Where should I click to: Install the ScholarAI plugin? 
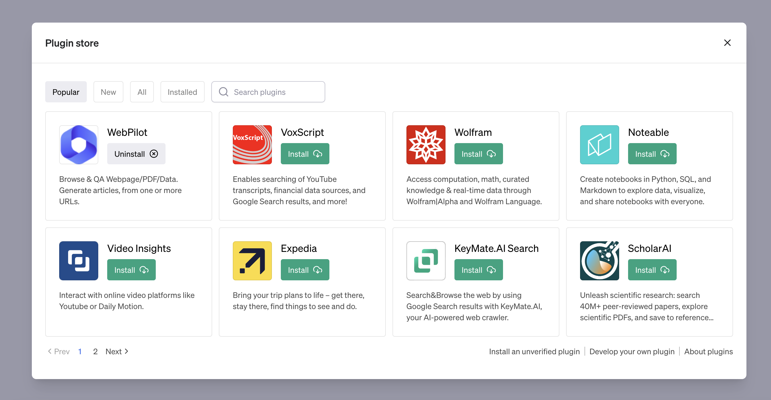(652, 270)
